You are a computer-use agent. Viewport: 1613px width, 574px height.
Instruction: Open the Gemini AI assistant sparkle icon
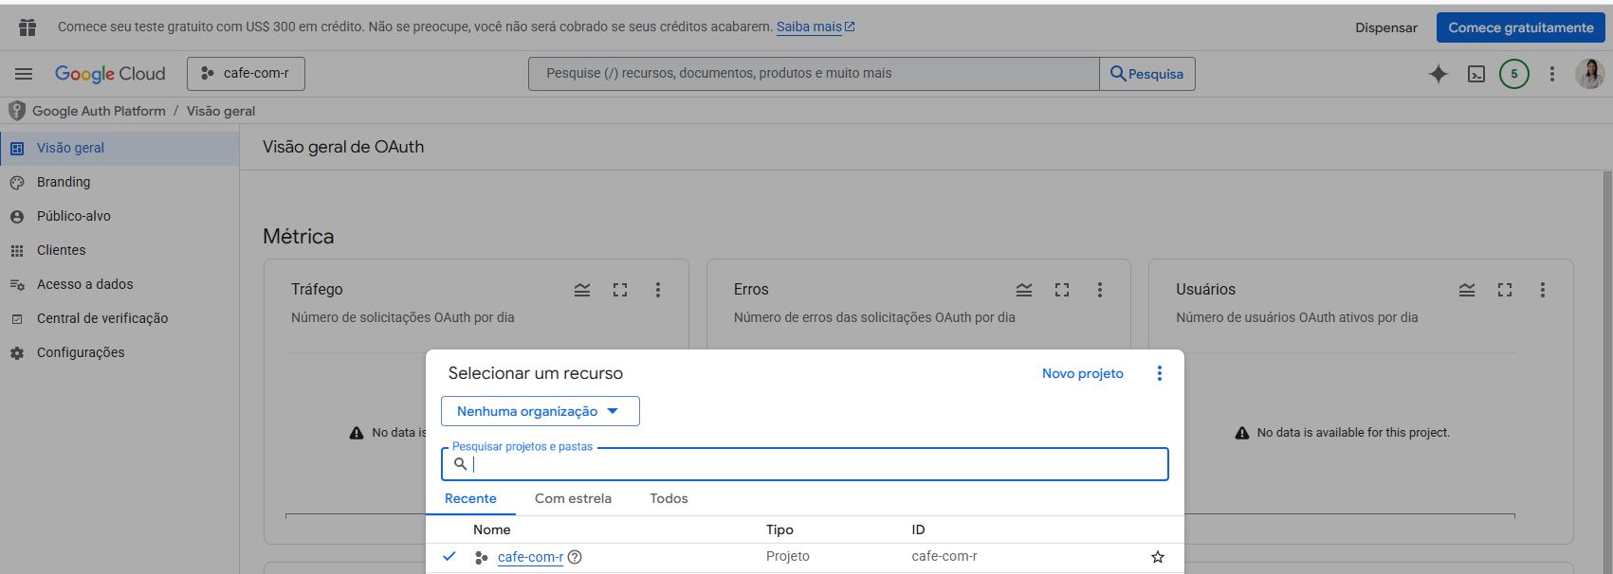click(1438, 74)
